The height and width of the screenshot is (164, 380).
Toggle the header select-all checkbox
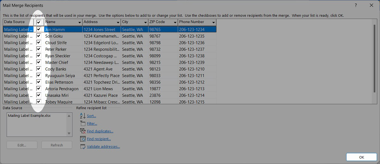pyautogui.click(x=39, y=22)
